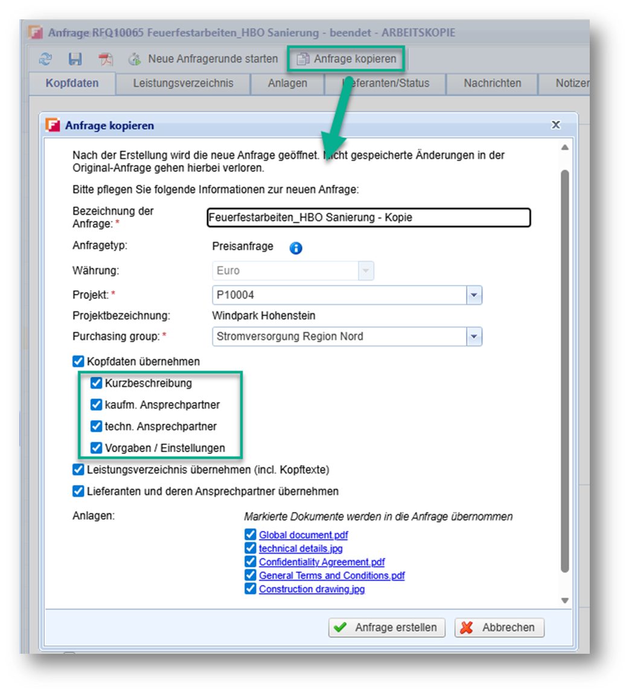Open the Nachrichten tab
Screen dimensions: 629x693
[x=493, y=83]
